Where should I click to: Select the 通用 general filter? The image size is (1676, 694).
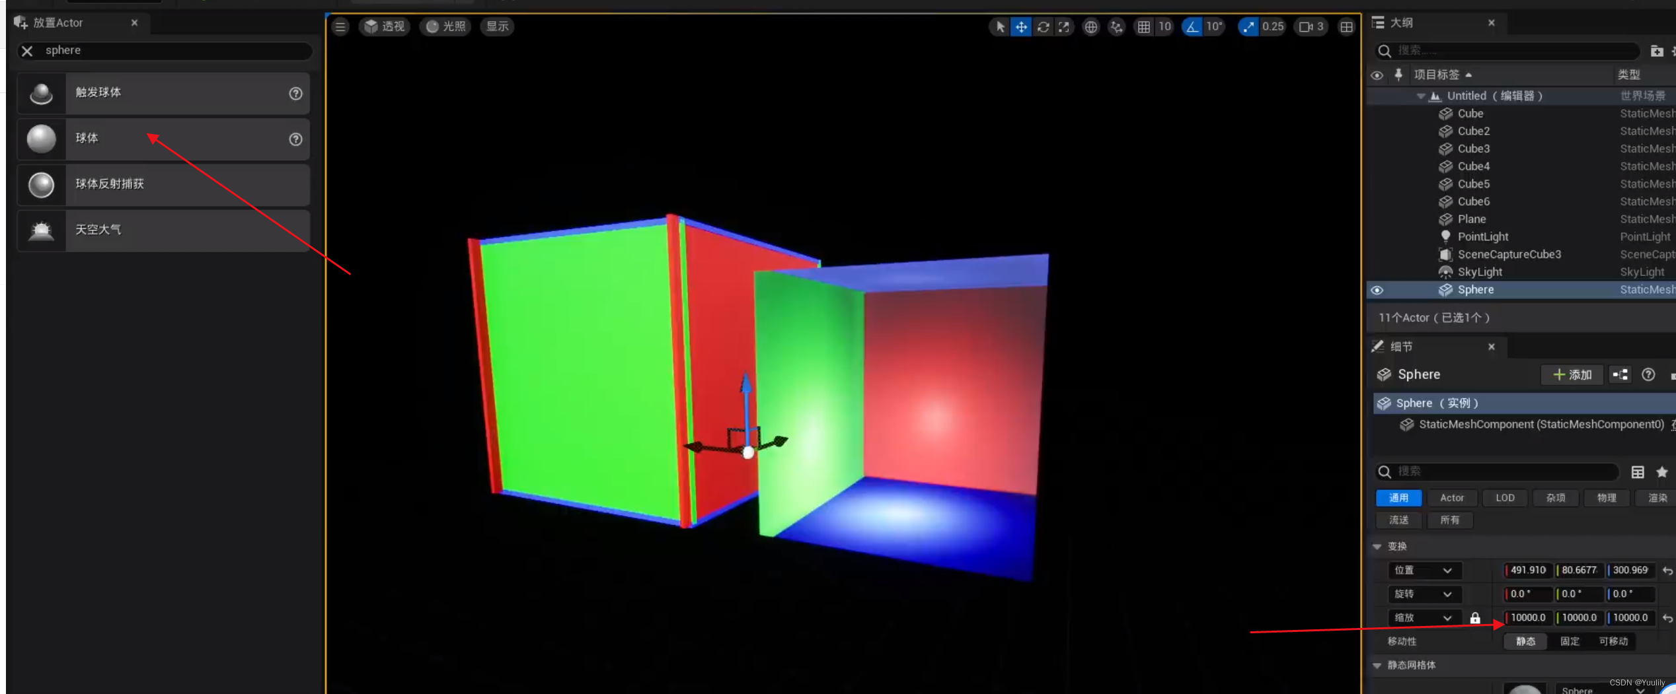coord(1398,498)
